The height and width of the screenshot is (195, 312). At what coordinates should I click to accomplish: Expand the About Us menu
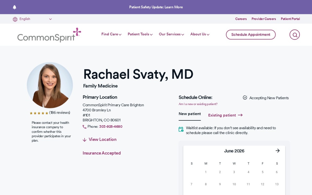200,34
